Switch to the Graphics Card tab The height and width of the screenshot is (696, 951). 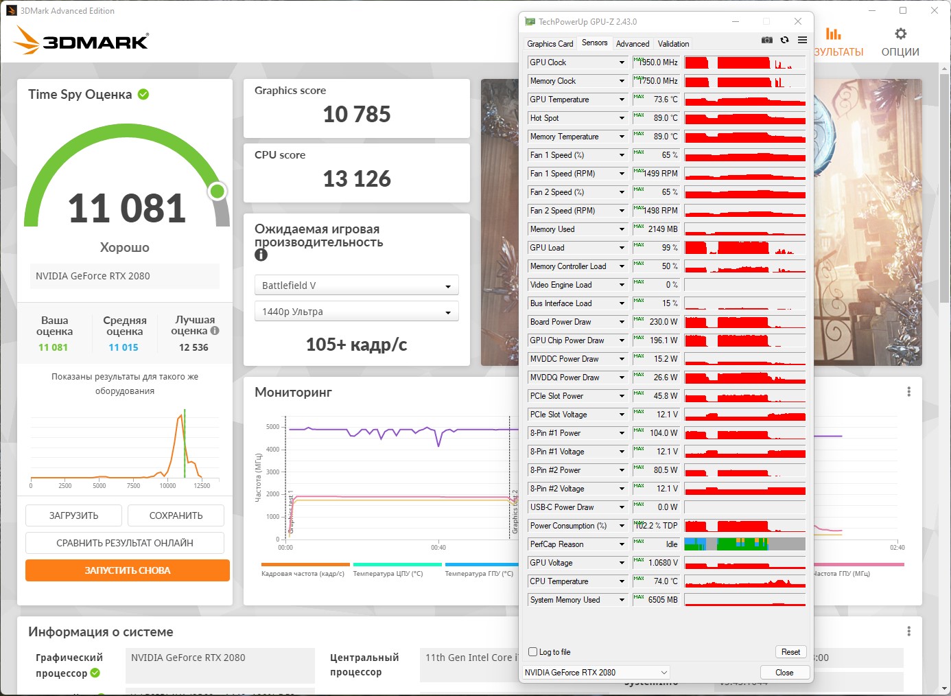point(550,43)
